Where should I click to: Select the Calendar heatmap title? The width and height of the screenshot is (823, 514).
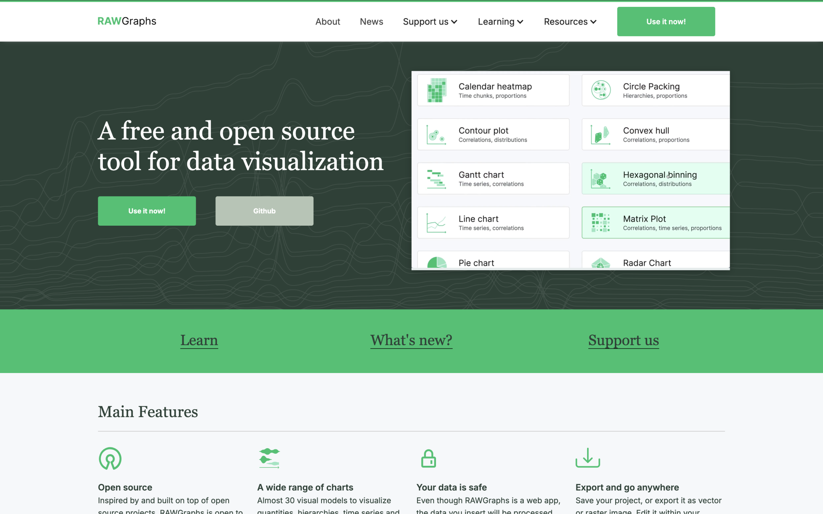pyautogui.click(x=495, y=86)
